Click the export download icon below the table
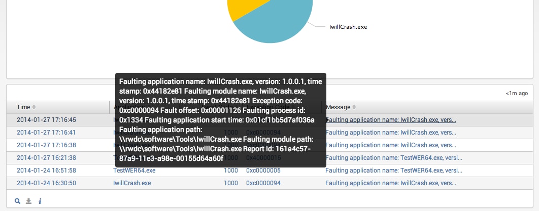This screenshot has width=539, height=211. tap(28, 201)
